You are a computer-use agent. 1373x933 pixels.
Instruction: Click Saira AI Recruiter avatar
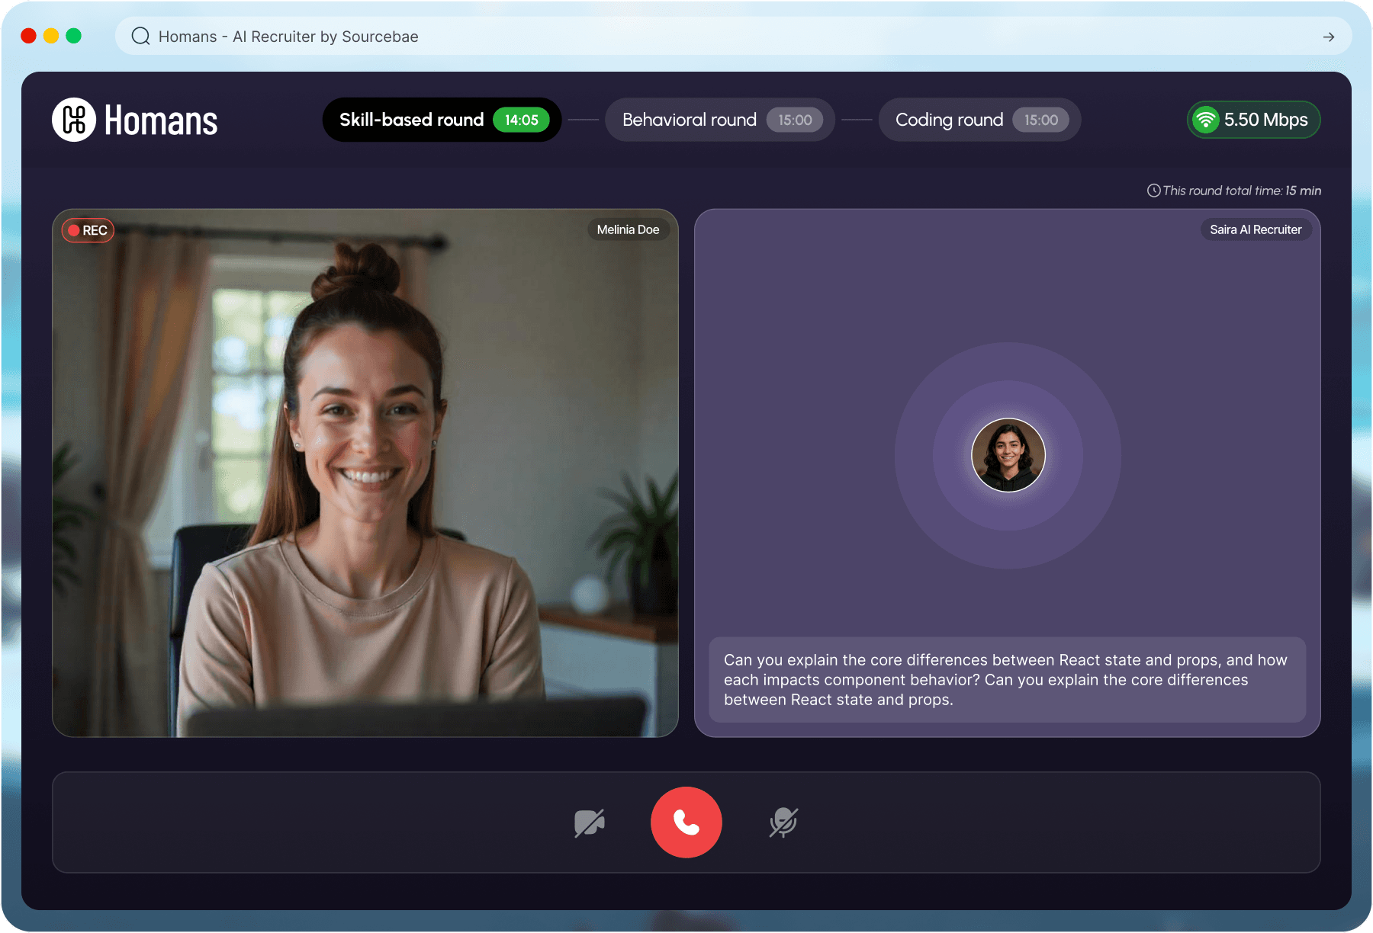click(1008, 455)
